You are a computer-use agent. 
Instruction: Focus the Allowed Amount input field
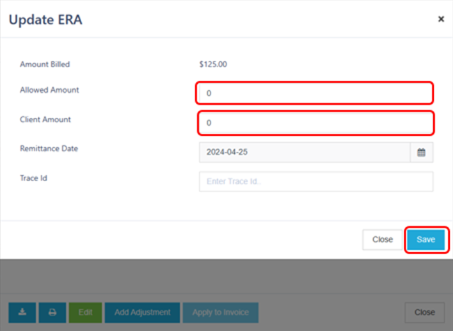(x=315, y=93)
